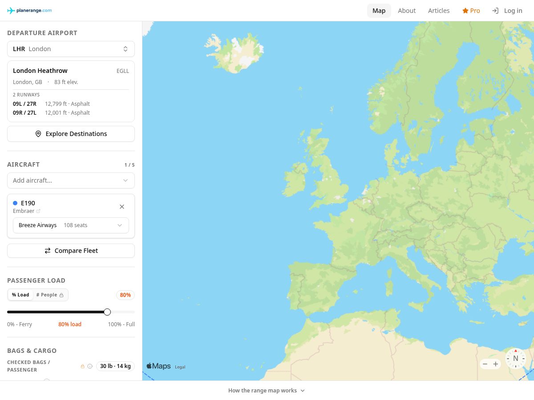This screenshot has width=534, height=400.
Task: Click the passenger load slider handle
Action: [x=107, y=312]
